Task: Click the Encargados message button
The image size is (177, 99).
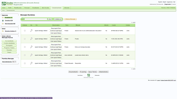Action: 9,46
